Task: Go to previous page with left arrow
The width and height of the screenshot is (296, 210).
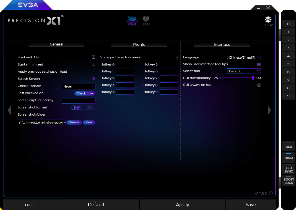Action: [9, 110]
